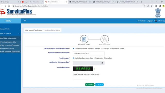The image size is (165, 93).
Task: Select Application Submission Date radio
Action: click(x=73, y=58)
